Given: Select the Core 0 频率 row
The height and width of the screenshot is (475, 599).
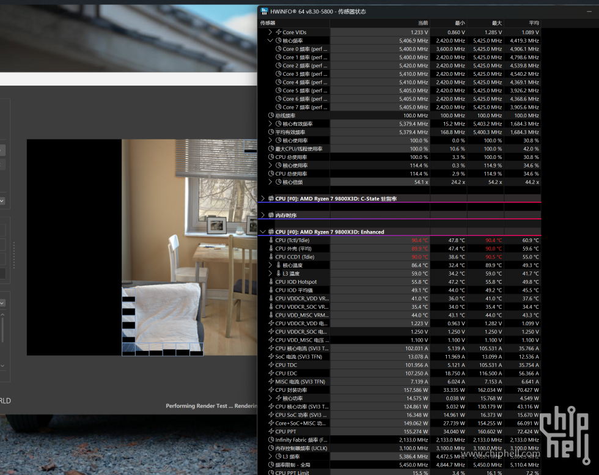Looking at the screenshot, I should (304, 49).
